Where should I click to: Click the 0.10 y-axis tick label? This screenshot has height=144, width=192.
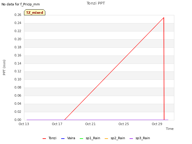pos(18,79)
